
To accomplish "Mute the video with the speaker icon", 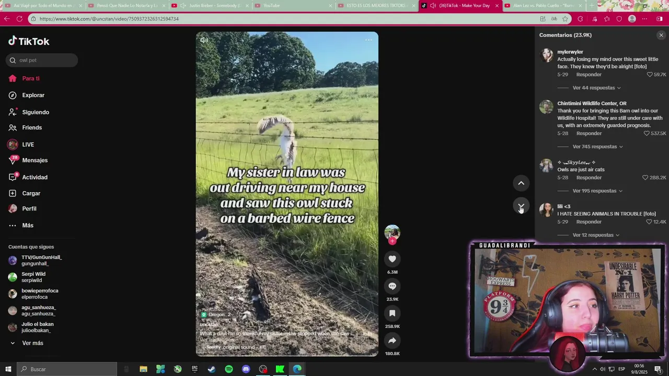I will pos(204,40).
